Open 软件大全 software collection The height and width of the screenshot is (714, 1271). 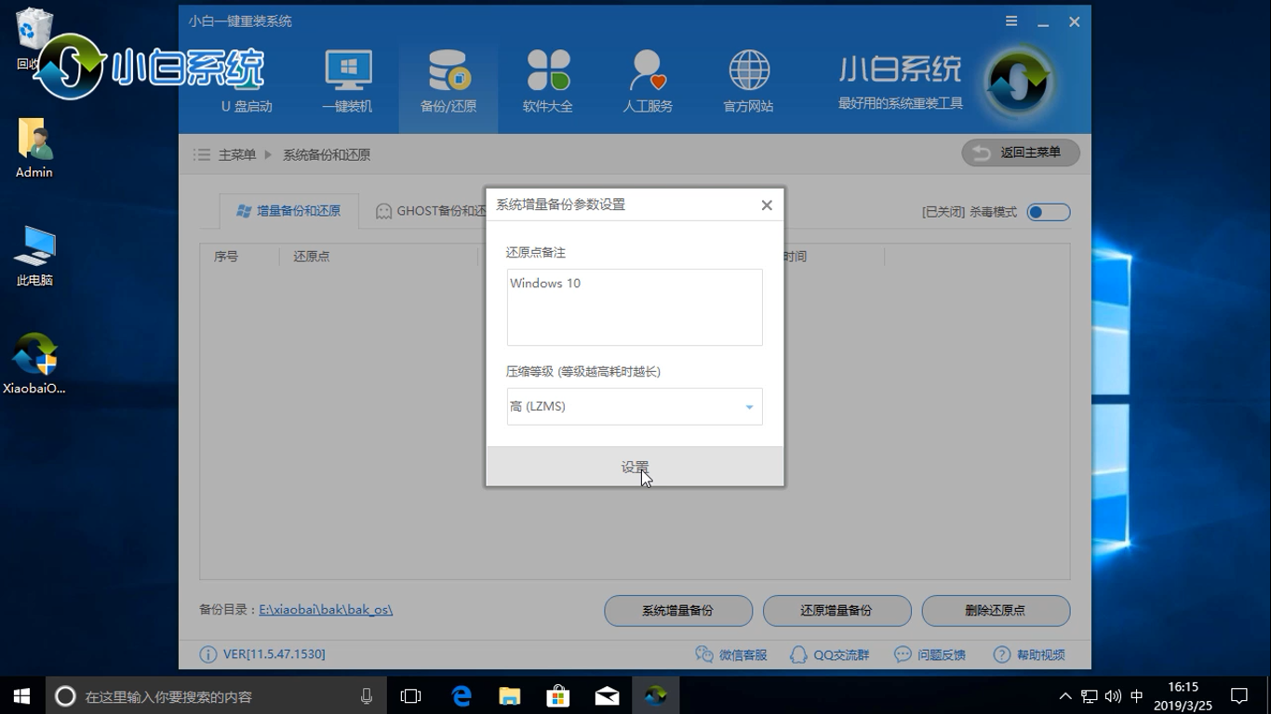click(546, 81)
